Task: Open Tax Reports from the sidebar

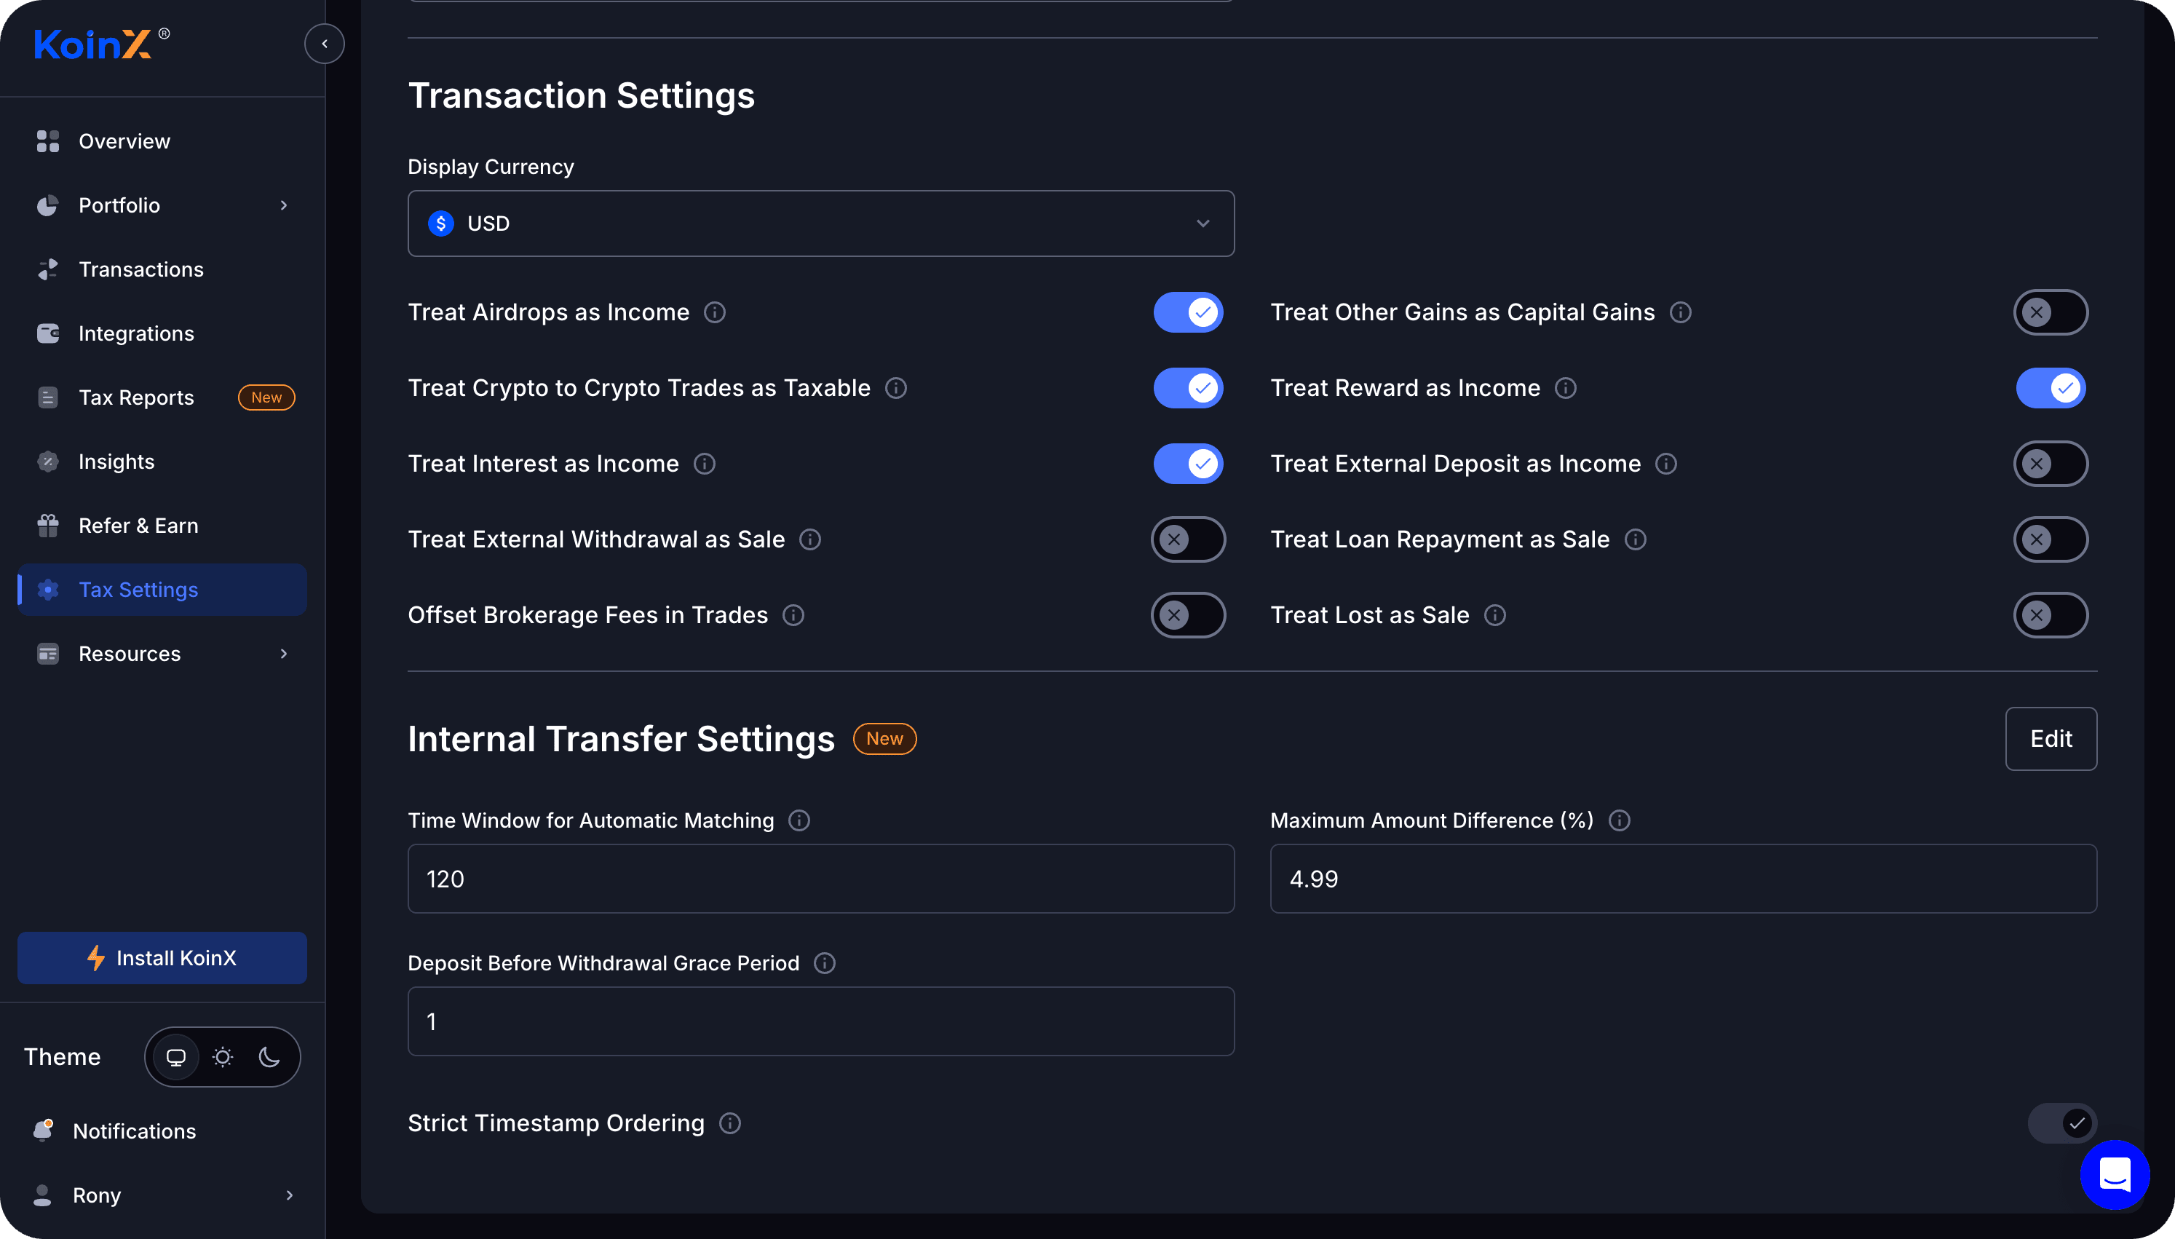Action: click(x=136, y=397)
